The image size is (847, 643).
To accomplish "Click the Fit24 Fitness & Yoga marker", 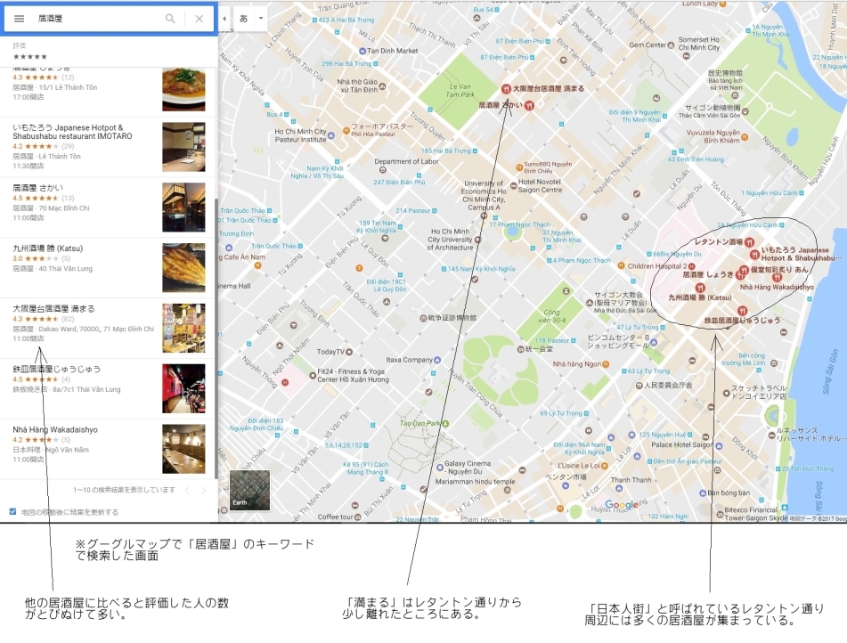I will (313, 375).
